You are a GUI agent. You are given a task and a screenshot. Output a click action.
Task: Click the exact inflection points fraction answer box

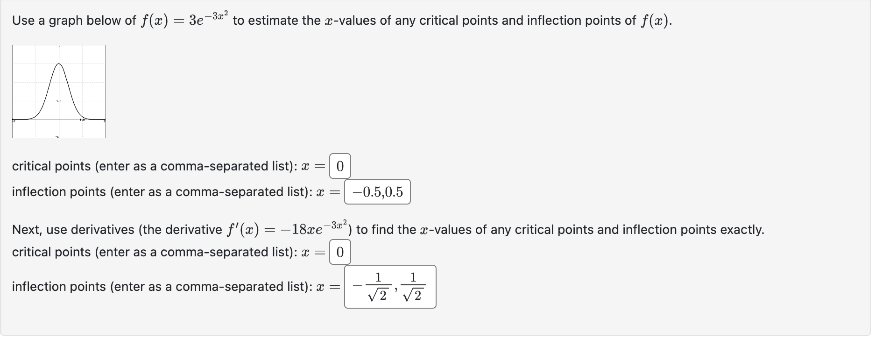(x=390, y=286)
